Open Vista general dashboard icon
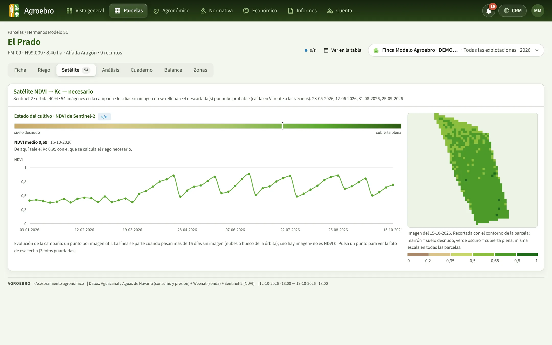Screen dimensions: 552x345 [x=69, y=11]
